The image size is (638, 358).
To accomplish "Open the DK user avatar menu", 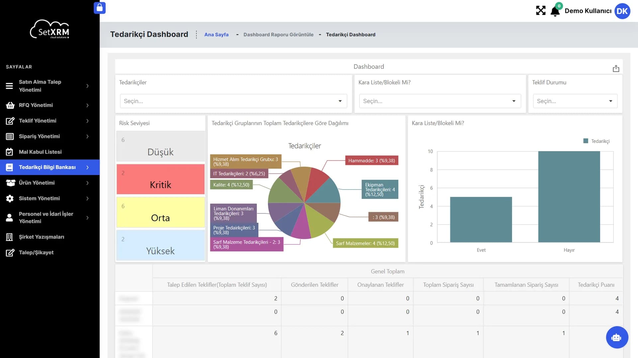I will tap(622, 11).
